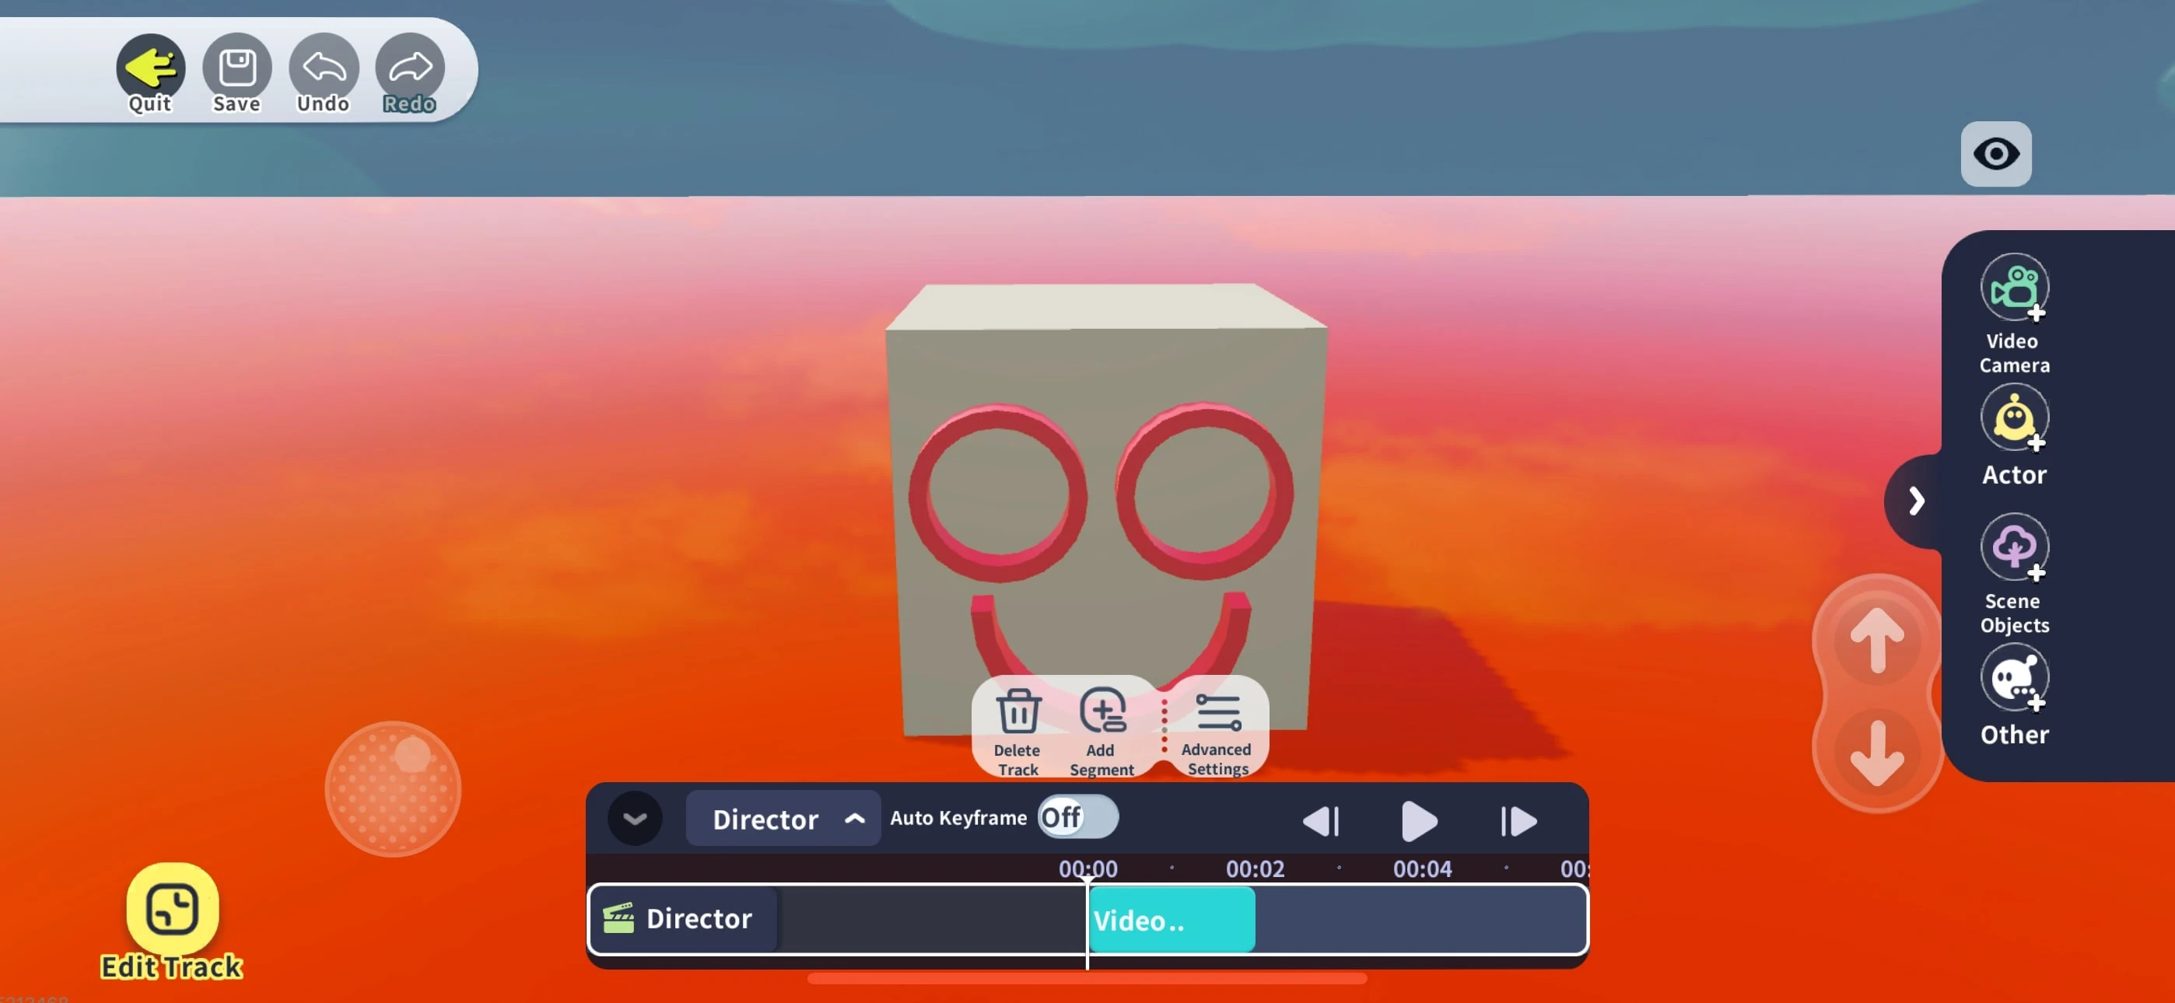This screenshot has height=1003, width=2175.
Task: Open the Other category icon
Action: pos(2014,679)
